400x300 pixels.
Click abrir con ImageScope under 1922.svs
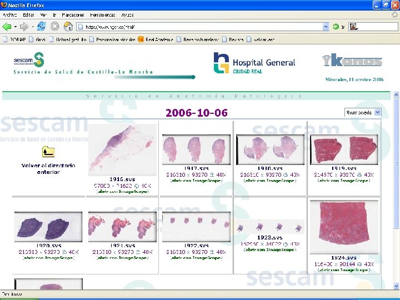[x=196, y=258]
